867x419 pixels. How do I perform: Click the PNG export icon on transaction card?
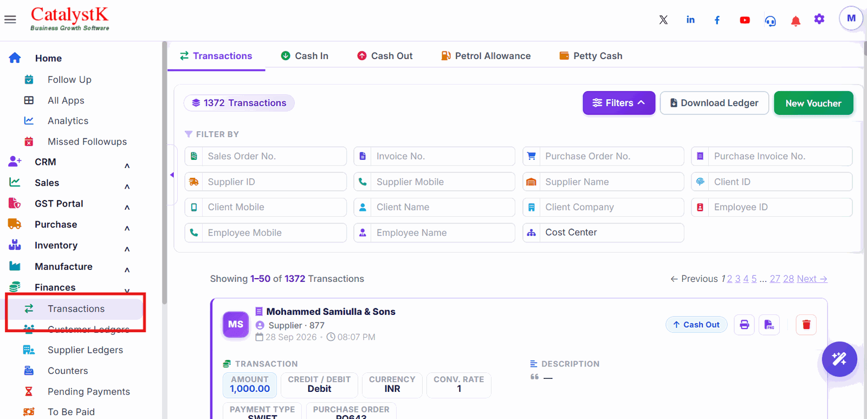[x=769, y=325]
